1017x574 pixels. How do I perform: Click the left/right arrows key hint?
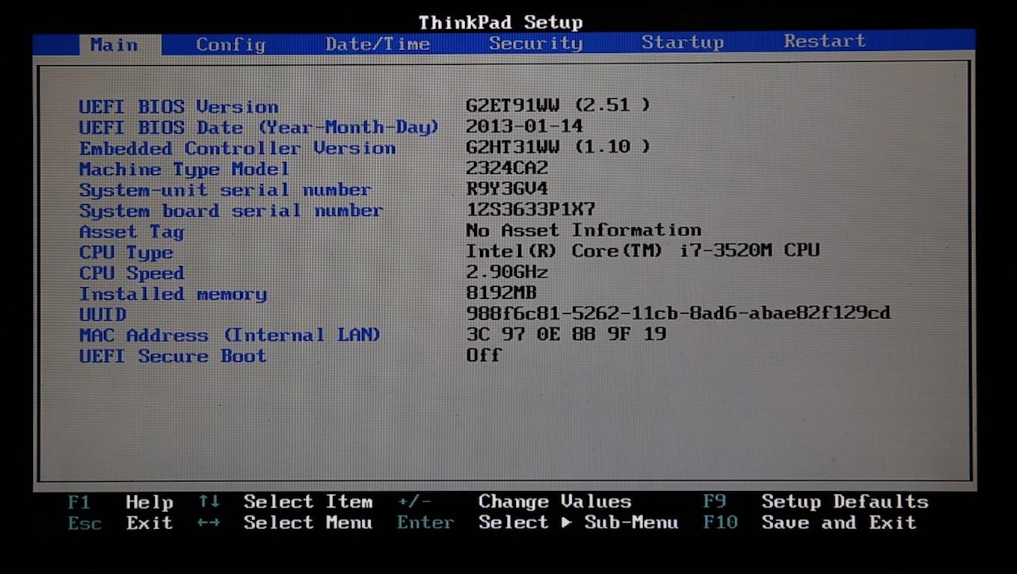coord(209,522)
